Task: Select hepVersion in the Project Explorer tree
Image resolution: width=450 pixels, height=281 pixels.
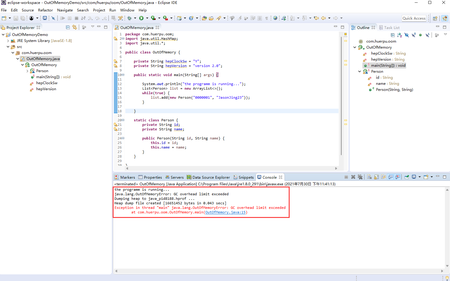Action: click(x=46, y=89)
